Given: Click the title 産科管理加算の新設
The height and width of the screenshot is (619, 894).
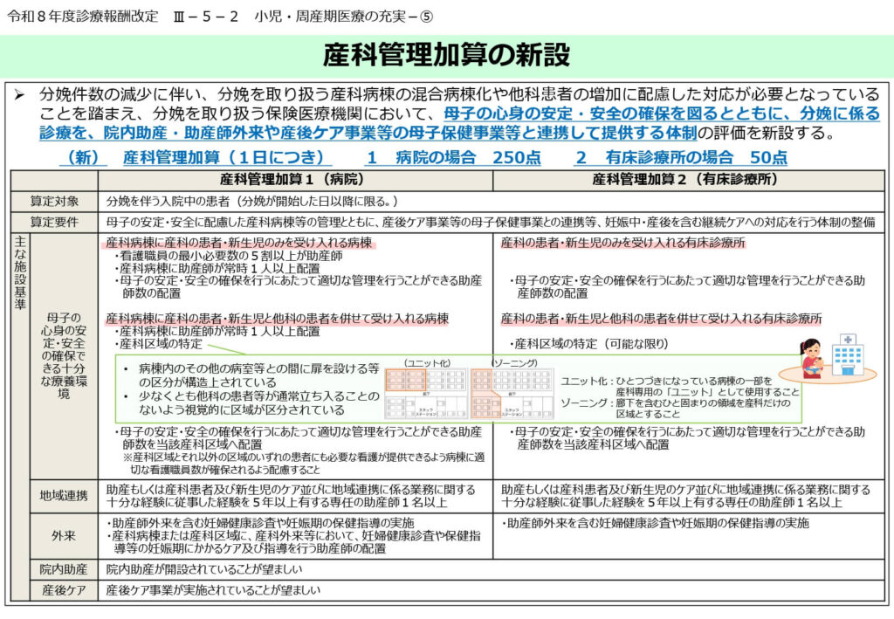Looking at the screenshot, I should (446, 55).
